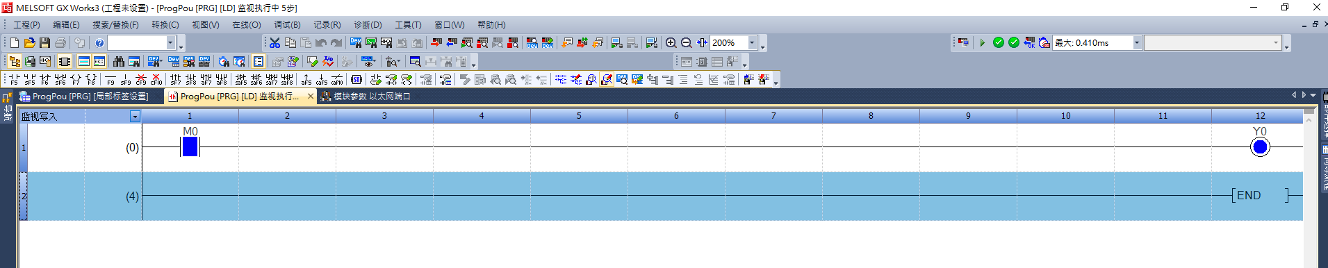This screenshot has width=1328, height=268.
Task: Select the F5 open contact ladder tool
Action: click(x=14, y=79)
